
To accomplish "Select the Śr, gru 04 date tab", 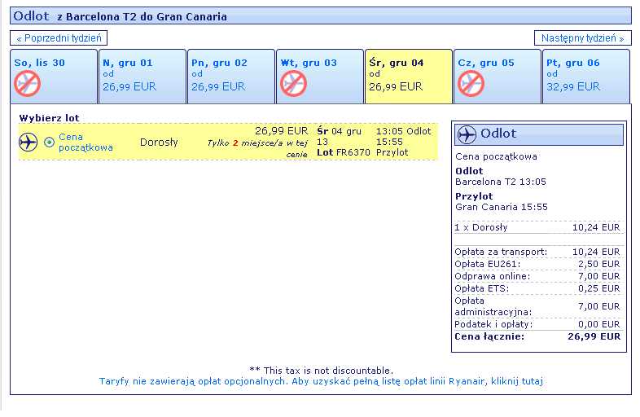I will (409, 77).
